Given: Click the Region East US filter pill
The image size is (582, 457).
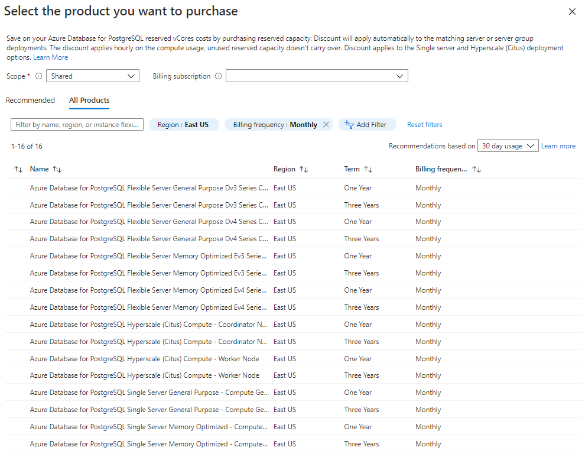Looking at the screenshot, I should click(x=184, y=125).
